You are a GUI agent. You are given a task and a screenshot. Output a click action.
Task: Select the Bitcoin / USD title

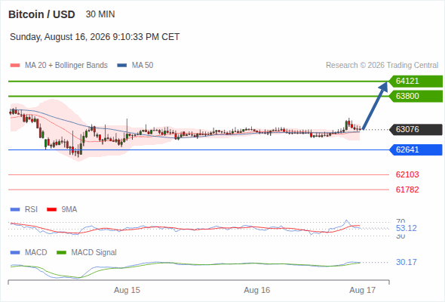pos(41,14)
